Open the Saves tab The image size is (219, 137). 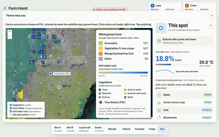click(x=99, y=129)
